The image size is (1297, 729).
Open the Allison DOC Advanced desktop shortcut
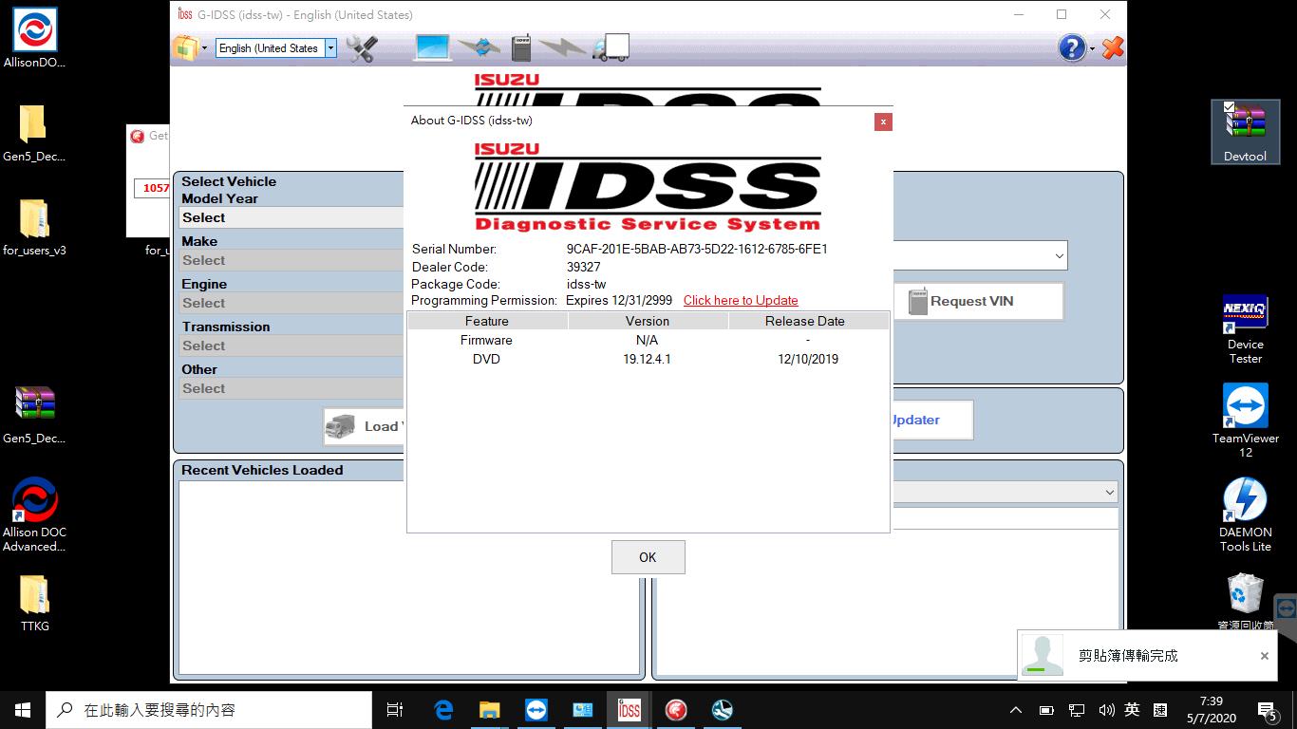coord(34,514)
